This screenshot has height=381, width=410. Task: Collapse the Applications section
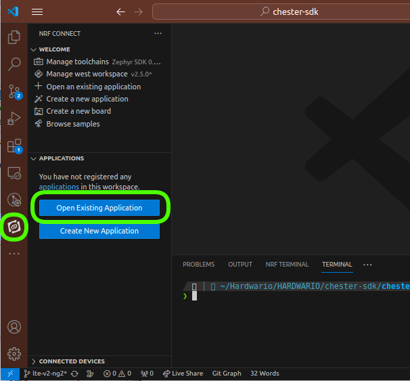point(34,158)
